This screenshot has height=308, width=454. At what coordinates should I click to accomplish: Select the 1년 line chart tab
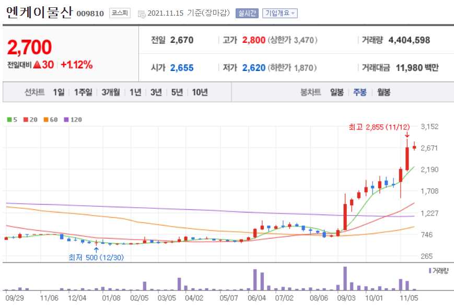click(135, 92)
